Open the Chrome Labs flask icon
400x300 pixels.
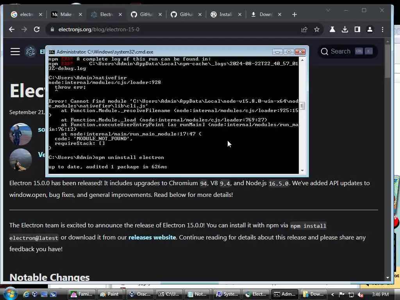[332, 29]
